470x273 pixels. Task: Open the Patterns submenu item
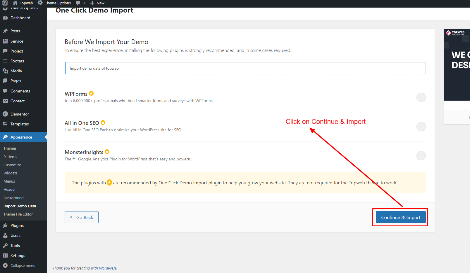10,157
